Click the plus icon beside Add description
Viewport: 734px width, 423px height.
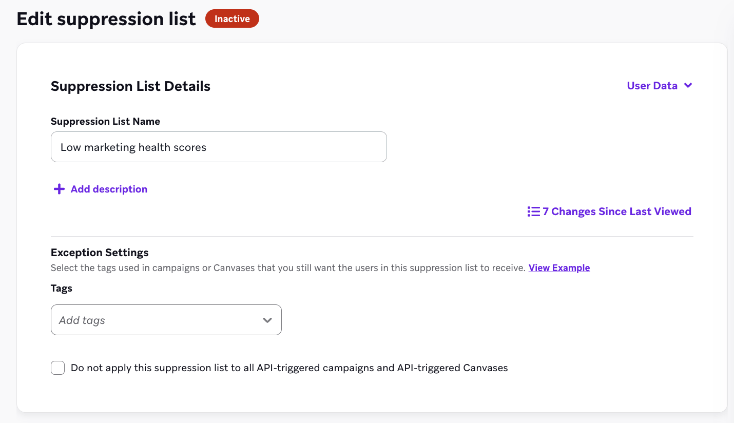(59, 189)
